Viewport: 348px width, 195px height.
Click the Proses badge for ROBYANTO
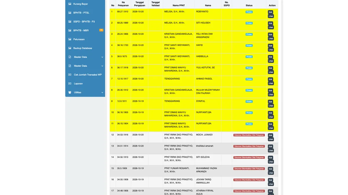pyautogui.click(x=249, y=12)
